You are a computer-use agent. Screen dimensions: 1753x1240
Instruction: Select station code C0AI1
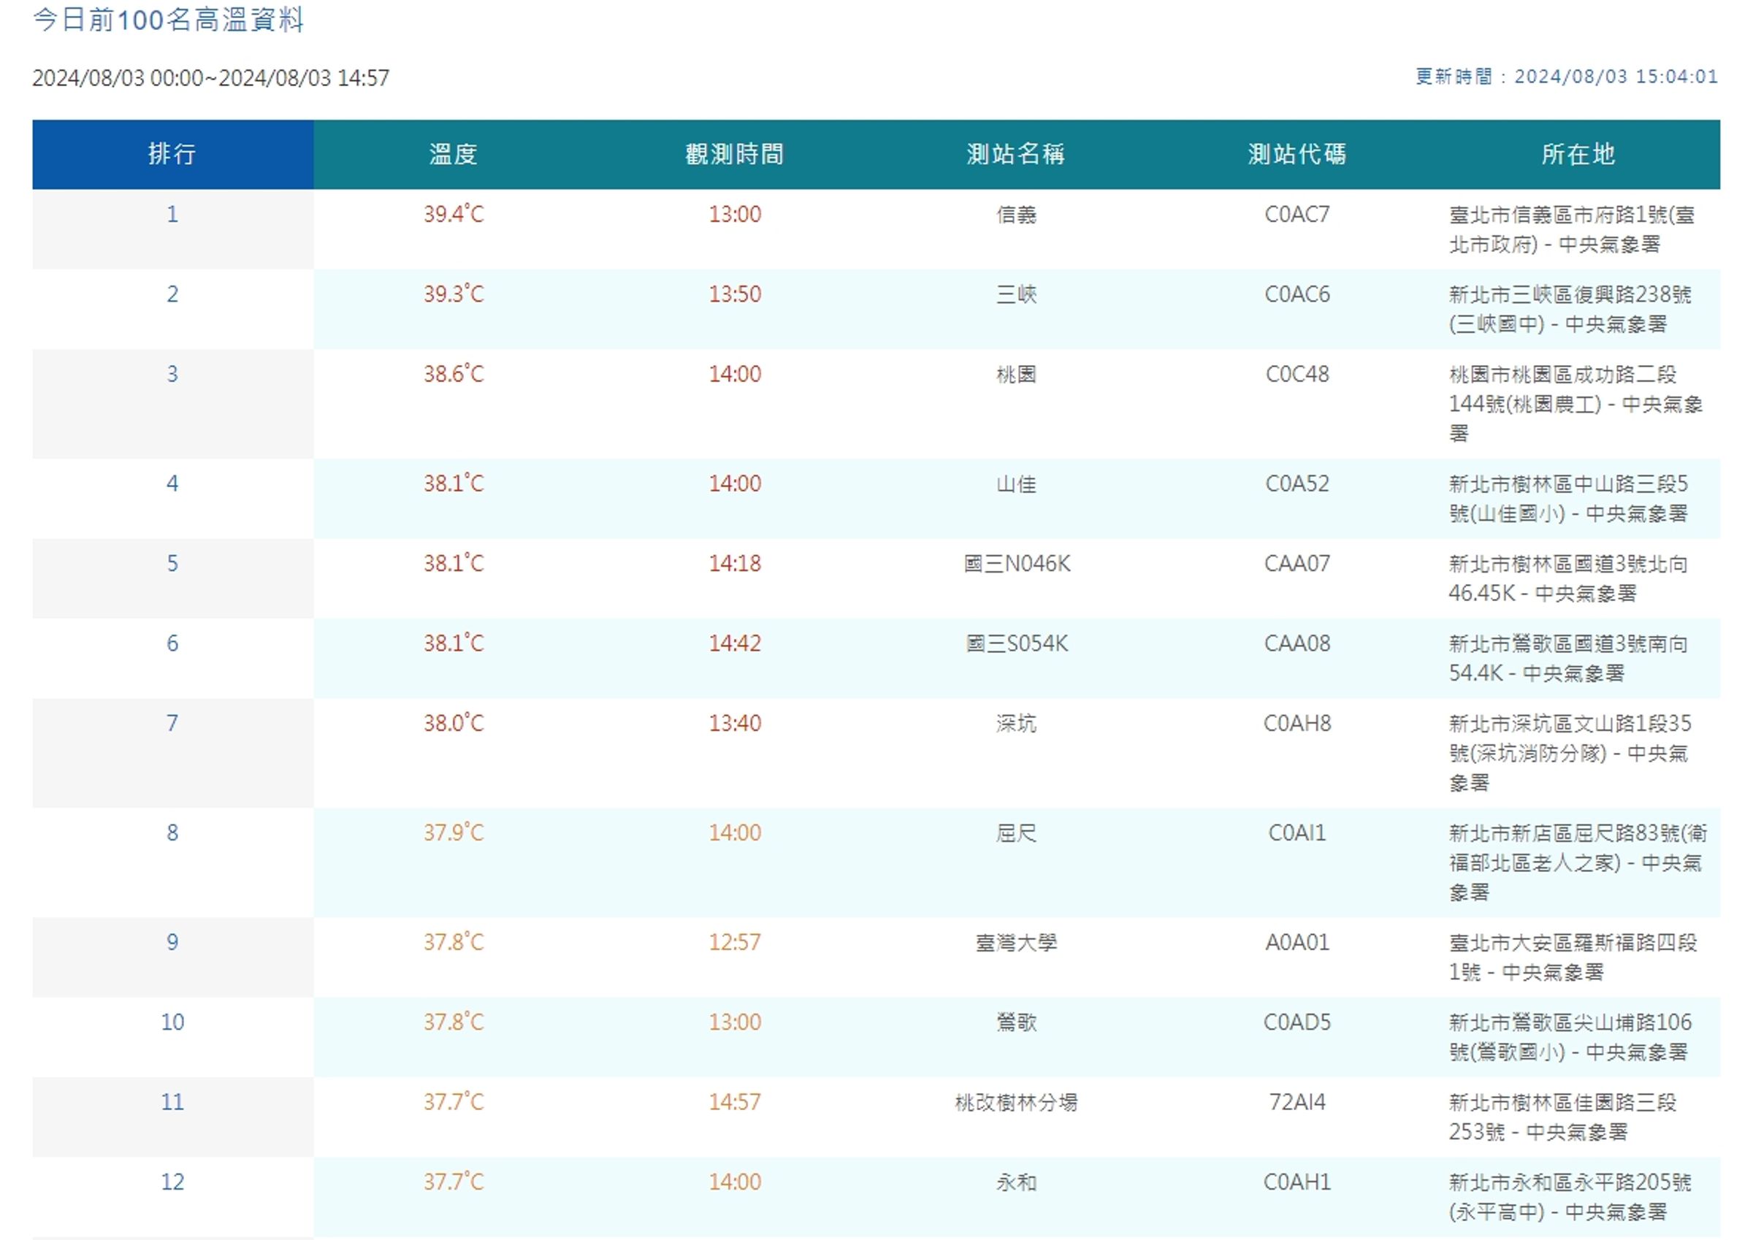[x=1297, y=833]
